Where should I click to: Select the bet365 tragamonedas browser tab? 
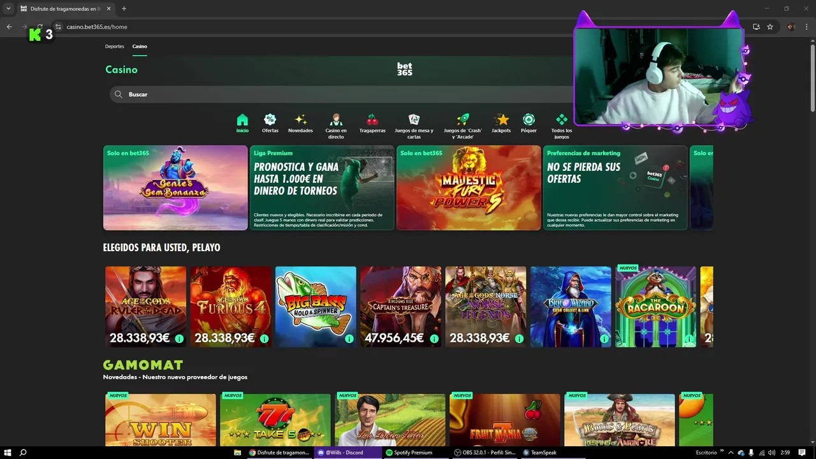click(65, 8)
